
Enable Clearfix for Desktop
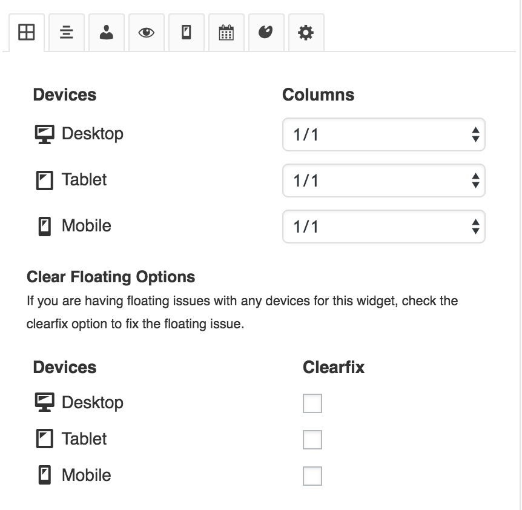pos(312,403)
